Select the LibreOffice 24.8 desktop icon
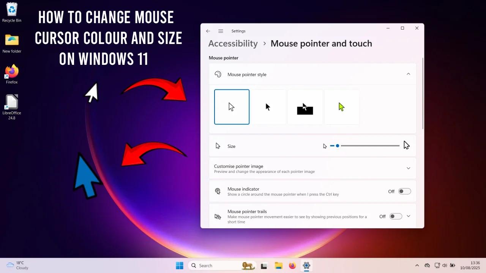This screenshot has height=273, width=486. pos(12,107)
